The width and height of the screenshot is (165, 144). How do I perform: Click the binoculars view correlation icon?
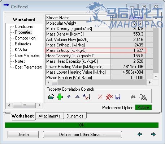pyautogui.click(x=133, y=97)
